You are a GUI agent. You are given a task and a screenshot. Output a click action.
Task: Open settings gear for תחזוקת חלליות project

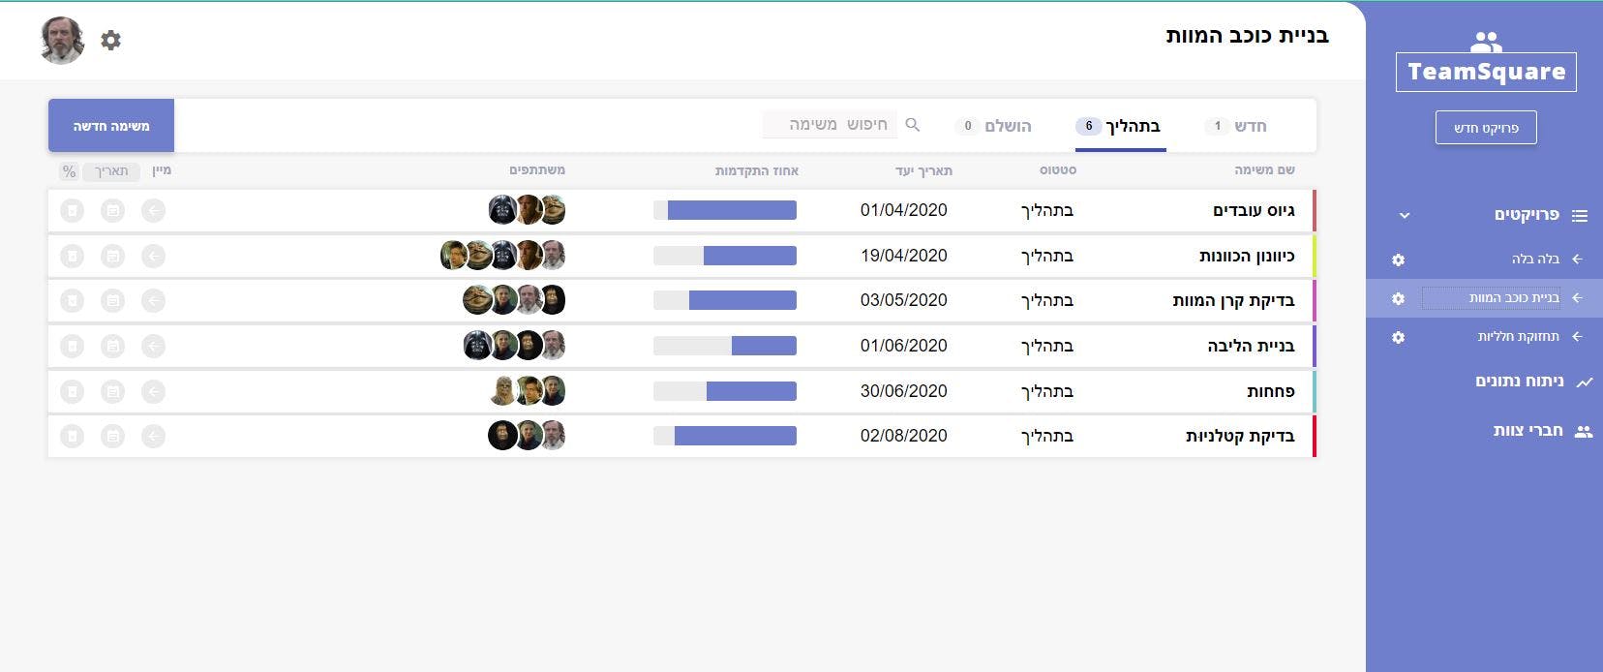click(x=1398, y=337)
